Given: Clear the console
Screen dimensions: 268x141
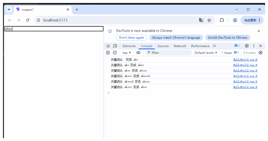Looking at the screenshot, I should tap(115, 53).
